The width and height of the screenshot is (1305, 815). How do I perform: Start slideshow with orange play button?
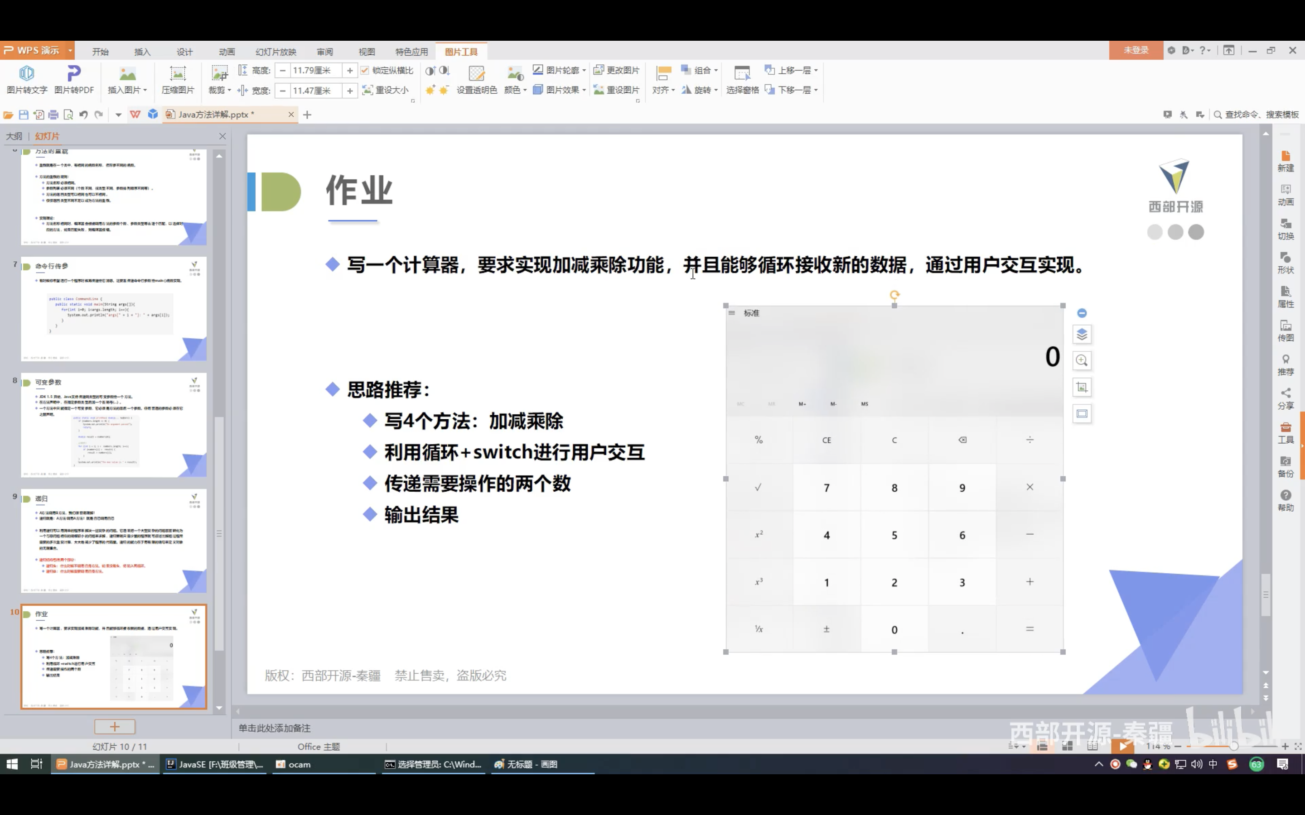click(x=1123, y=746)
